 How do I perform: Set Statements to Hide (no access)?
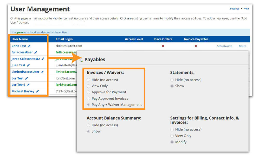[172, 80]
